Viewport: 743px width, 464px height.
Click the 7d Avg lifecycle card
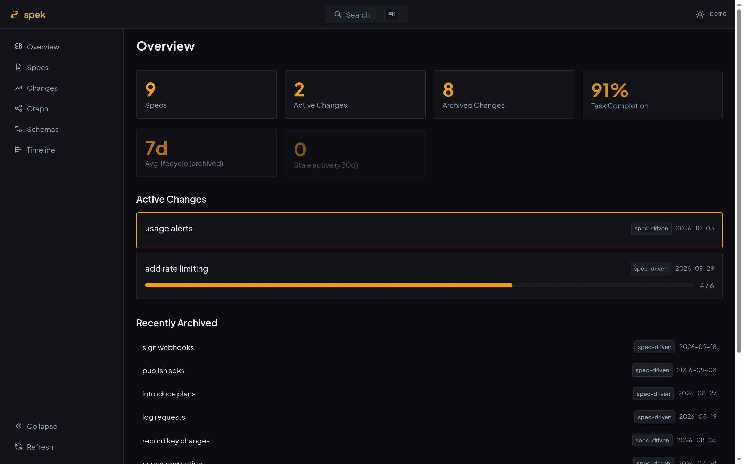(206, 153)
